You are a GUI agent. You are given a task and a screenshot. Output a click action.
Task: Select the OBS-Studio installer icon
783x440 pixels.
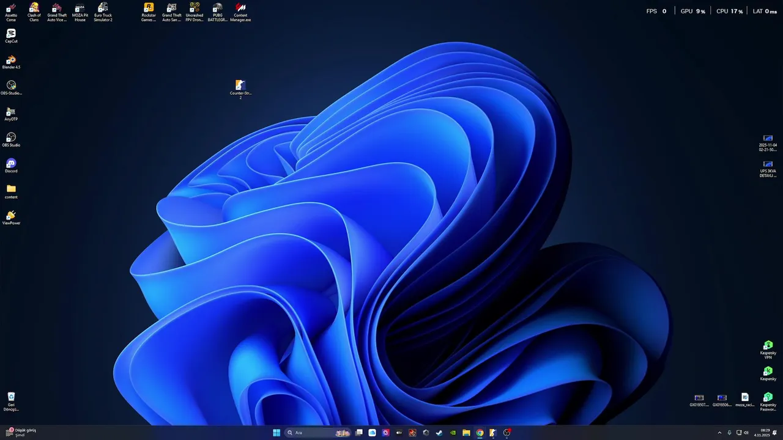click(11, 88)
